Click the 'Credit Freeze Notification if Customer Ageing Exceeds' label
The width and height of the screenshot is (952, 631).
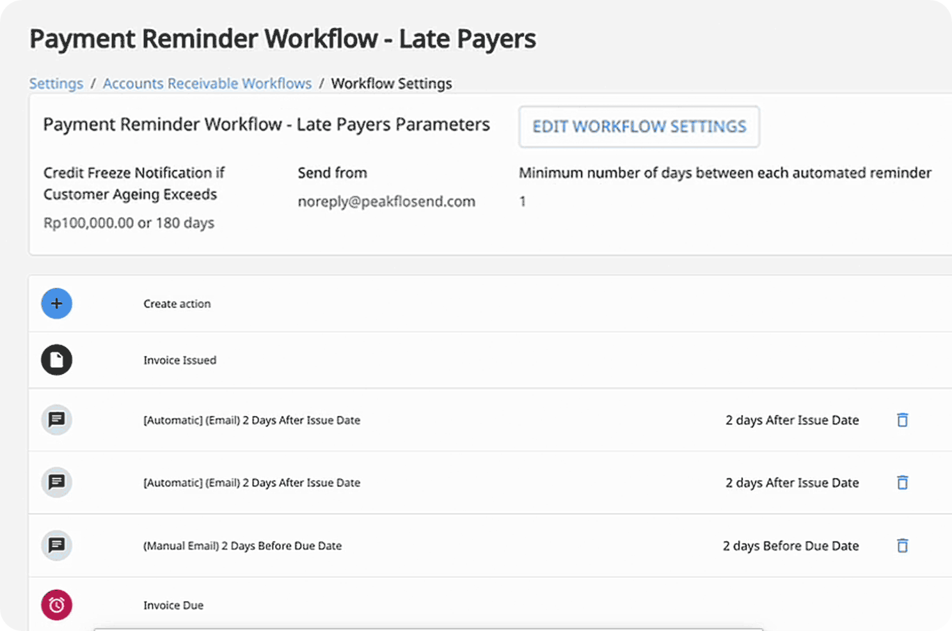tap(134, 183)
